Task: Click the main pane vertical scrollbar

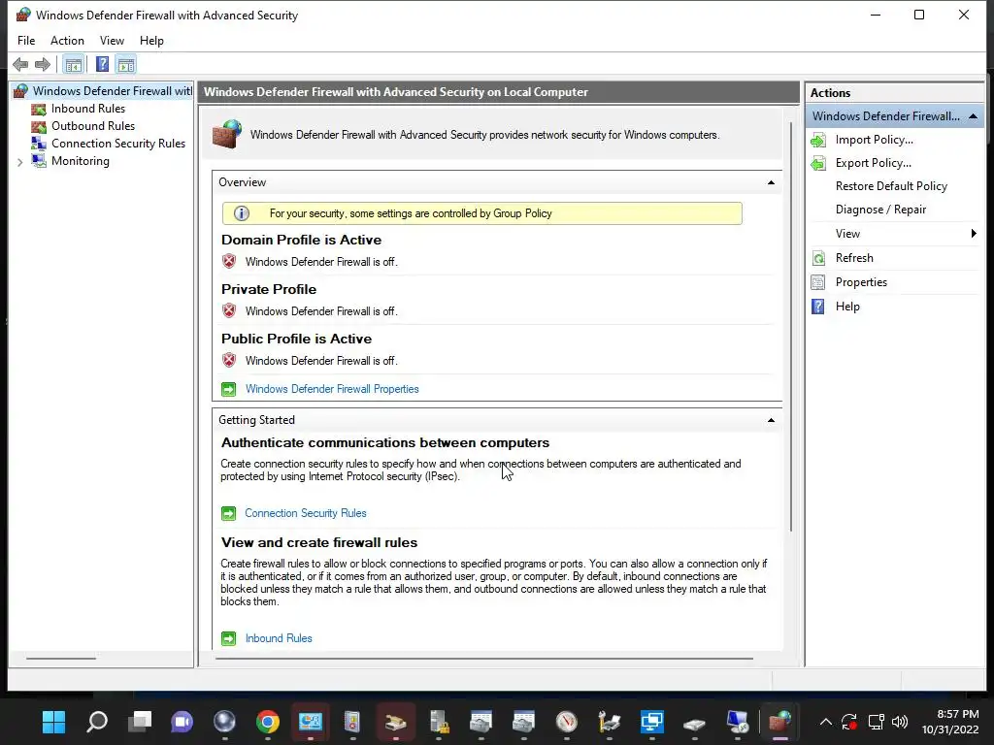Action: tap(791, 327)
